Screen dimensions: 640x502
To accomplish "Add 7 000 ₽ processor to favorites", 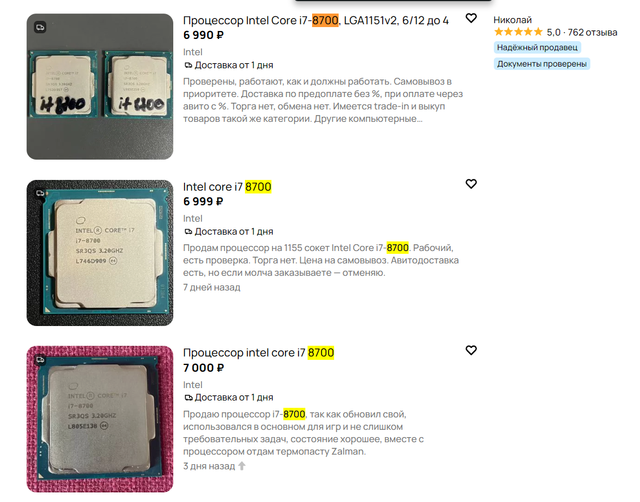I will click(x=471, y=350).
